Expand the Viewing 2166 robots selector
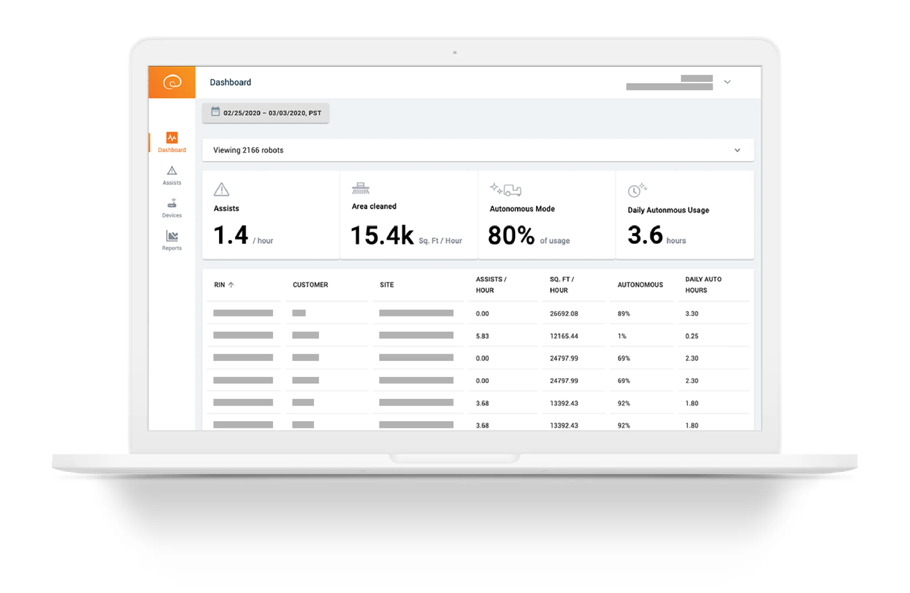This screenshot has height=593, width=910. point(478,150)
